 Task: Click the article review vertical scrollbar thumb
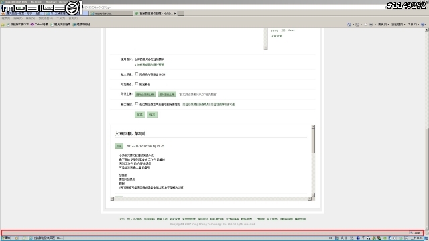[x=313, y=141]
